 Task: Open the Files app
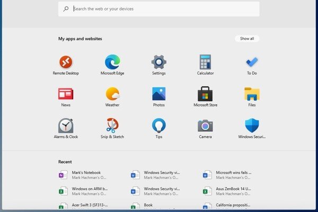tap(252, 97)
